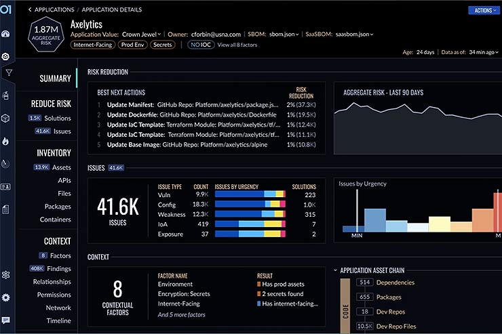The height and width of the screenshot is (334, 502).
Task: Click the Vuln issues urgency bar
Action: point(249,194)
